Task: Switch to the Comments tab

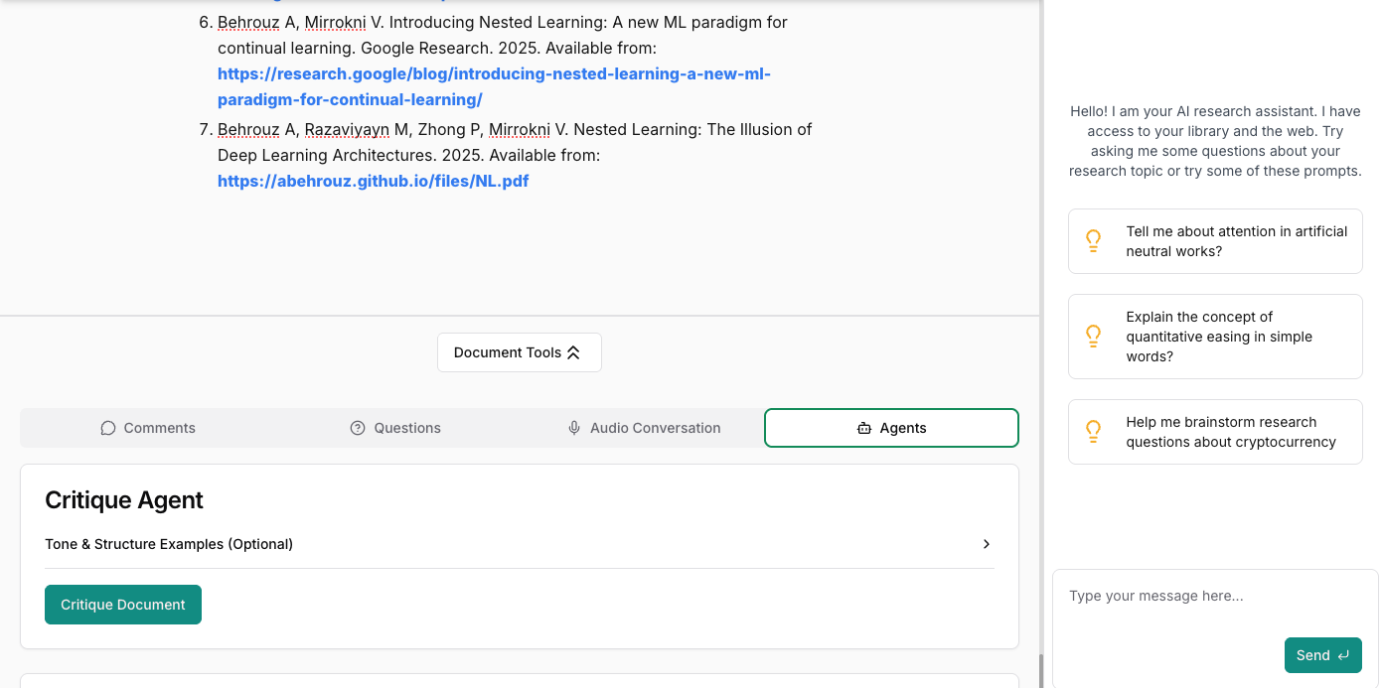Action: (x=147, y=428)
